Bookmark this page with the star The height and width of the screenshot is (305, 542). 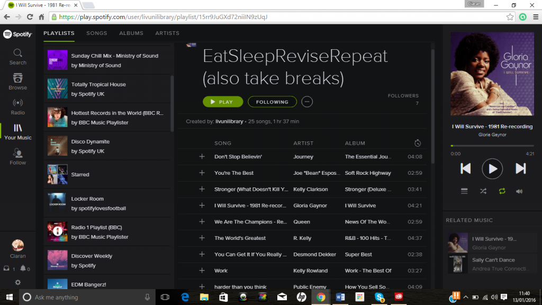(510, 17)
